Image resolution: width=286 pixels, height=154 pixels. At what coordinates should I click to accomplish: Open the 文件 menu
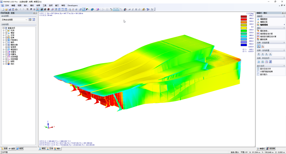7,6
